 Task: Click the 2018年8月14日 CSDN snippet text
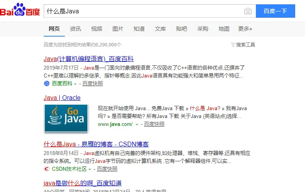[147, 157]
